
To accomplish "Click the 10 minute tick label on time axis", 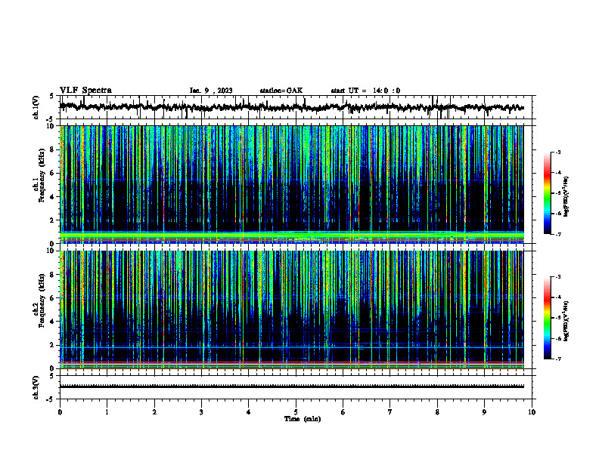I will pyautogui.click(x=532, y=412).
